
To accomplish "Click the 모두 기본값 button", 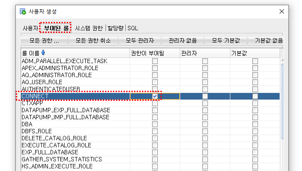I will click(226, 40).
